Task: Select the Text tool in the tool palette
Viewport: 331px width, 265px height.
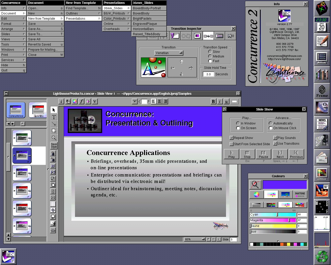Action: (54, 117)
